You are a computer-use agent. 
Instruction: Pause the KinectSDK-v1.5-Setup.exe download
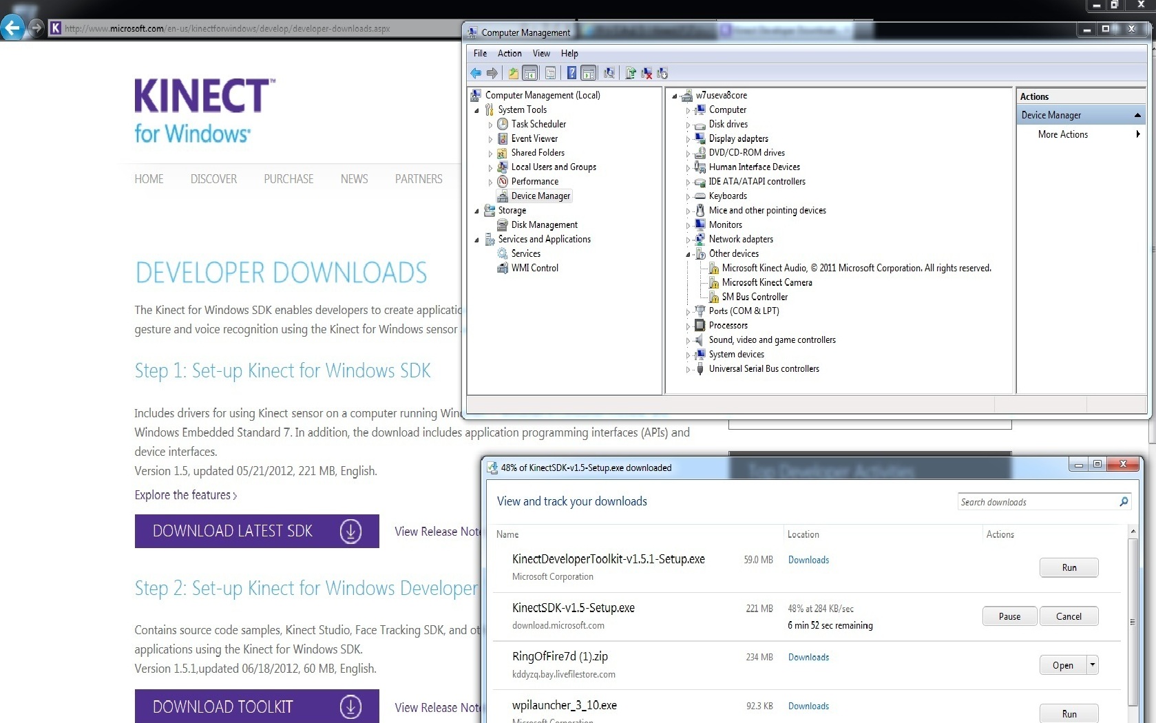point(1009,616)
